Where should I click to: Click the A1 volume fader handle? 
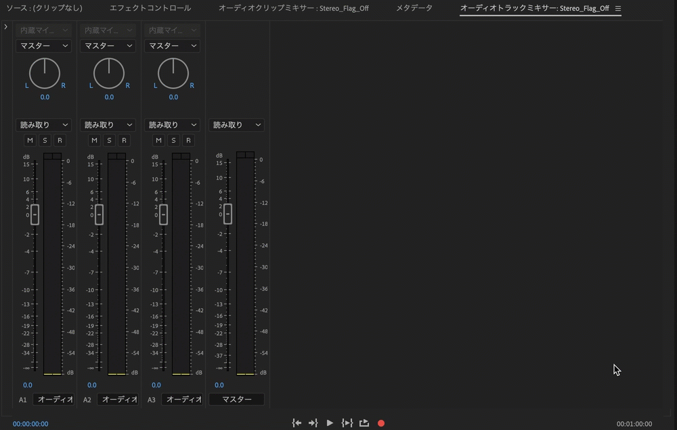click(35, 214)
